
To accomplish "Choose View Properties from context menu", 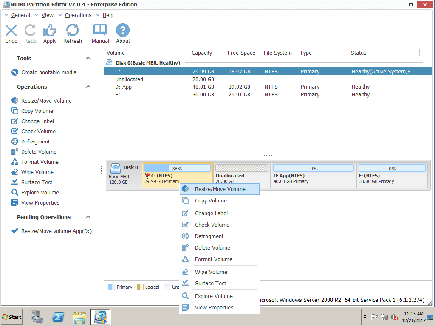I will click(x=220, y=307).
